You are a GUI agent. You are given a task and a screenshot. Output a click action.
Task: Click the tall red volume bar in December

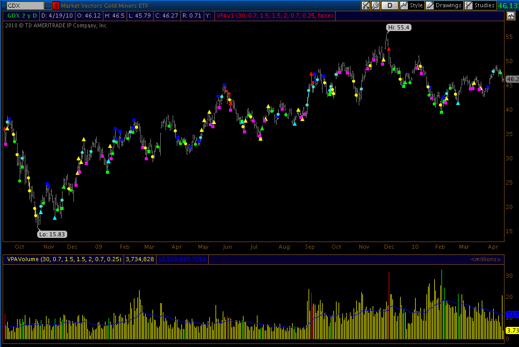point(389,306)
